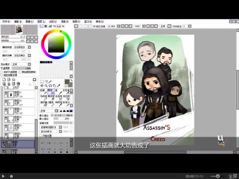Select the hand tool
The image size is (239, 179).
(54, 86)
